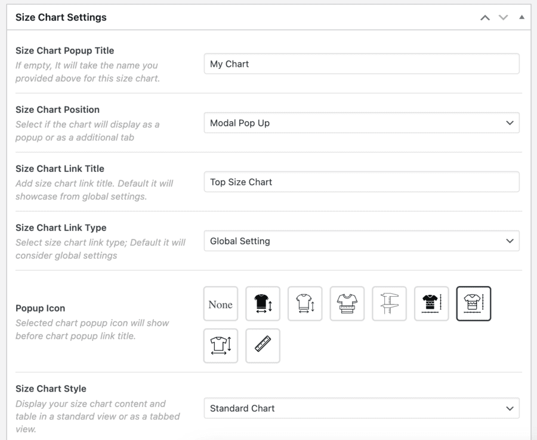Screen dimensions: 537x440
Task: Click the Size Chart Style label
Action: pyautogui.click(x=51, y=389)
